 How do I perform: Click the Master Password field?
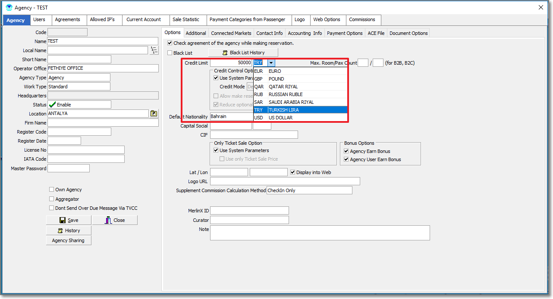click(69, 168)
